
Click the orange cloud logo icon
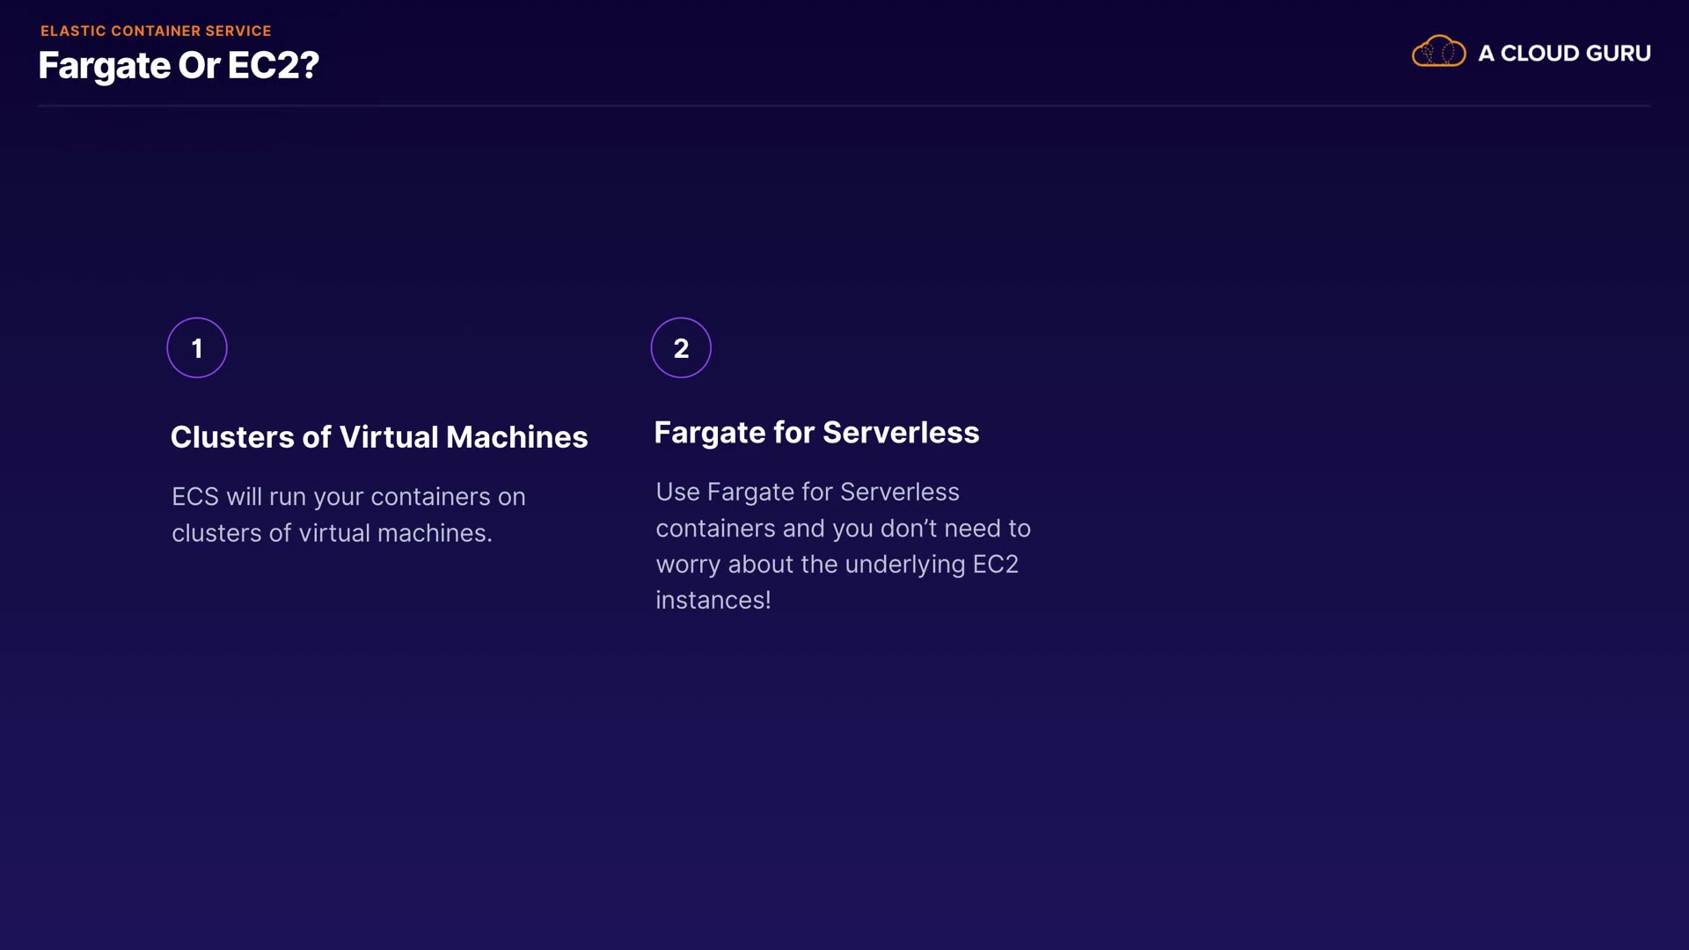[1438, 52]
